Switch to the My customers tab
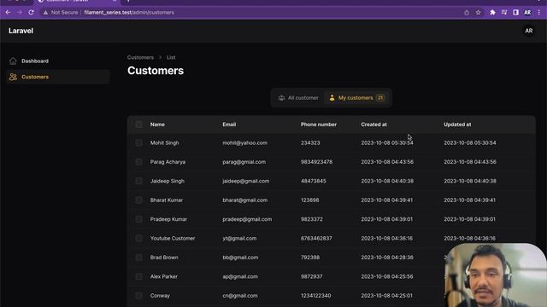The height and width of the screenshot is (307, 547). pyautogui.click(x=356, y=98)
